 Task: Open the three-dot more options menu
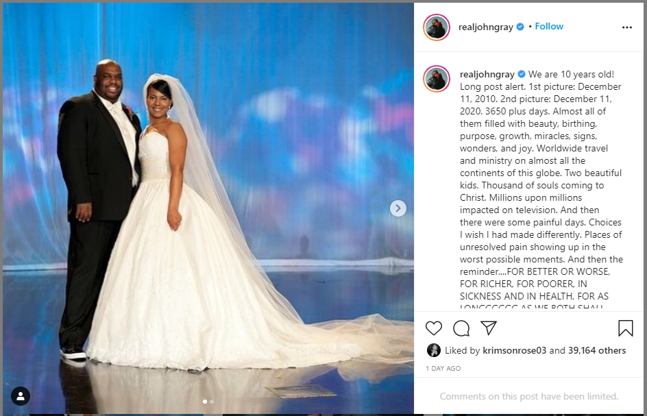click(x=626, y=27)
